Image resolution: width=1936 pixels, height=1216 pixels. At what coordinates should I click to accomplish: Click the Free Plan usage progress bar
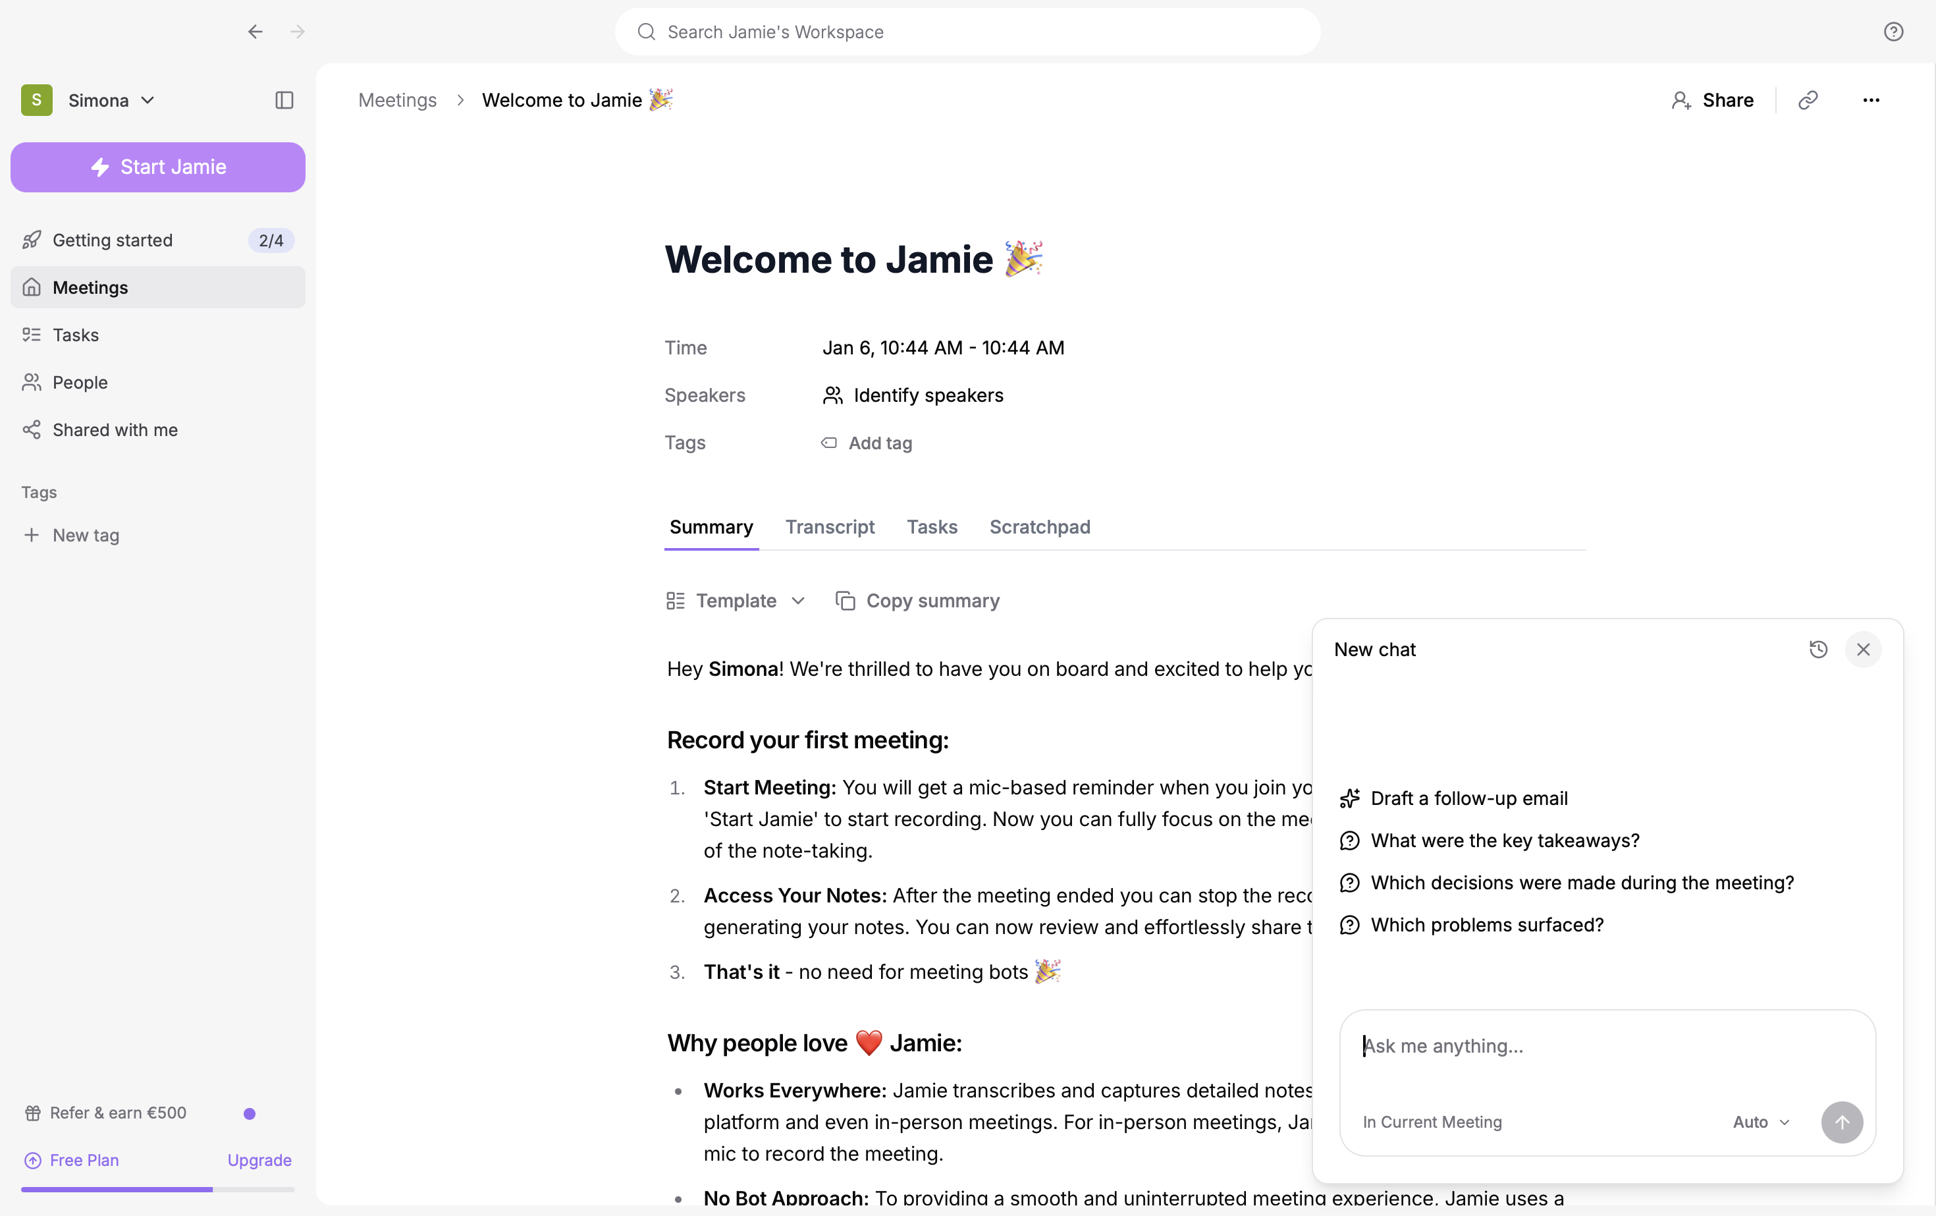(157, 1188)
